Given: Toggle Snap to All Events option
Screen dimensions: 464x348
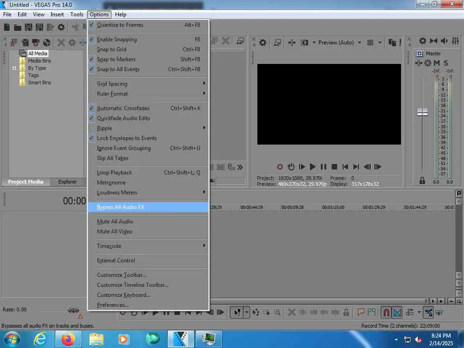Looking at the screenshot, I should click(148, 69).
